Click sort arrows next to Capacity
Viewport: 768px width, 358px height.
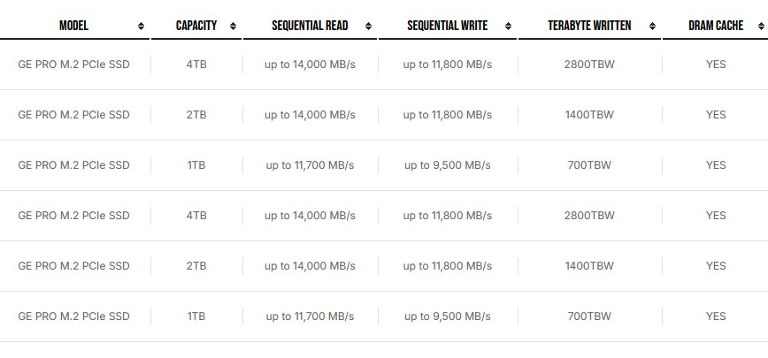[234, 27]
